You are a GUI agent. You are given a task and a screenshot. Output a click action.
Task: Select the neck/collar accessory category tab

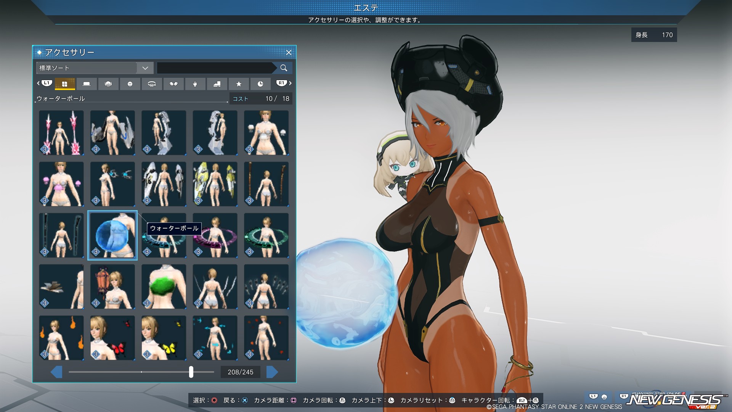point(152,84)
